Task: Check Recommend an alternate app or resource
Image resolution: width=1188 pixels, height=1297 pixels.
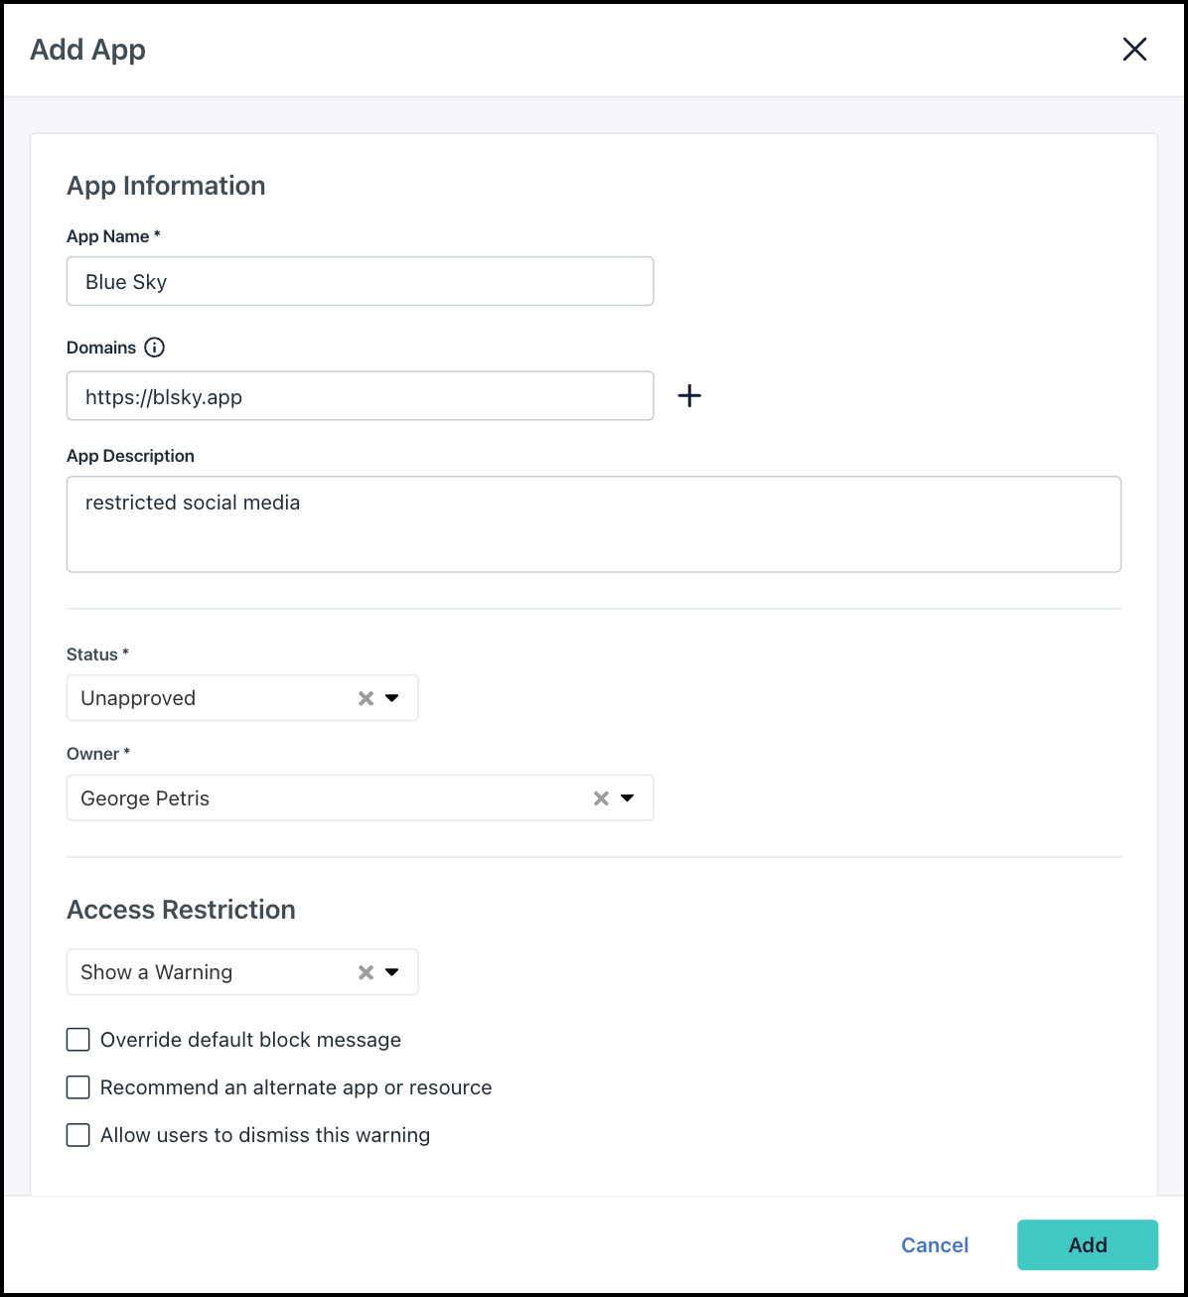Action: 77,1086
